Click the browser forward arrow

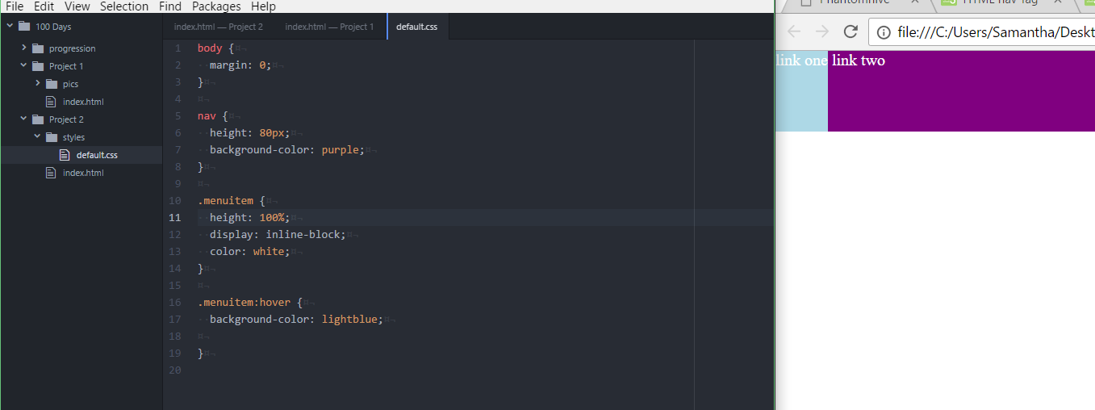point(821,31)
